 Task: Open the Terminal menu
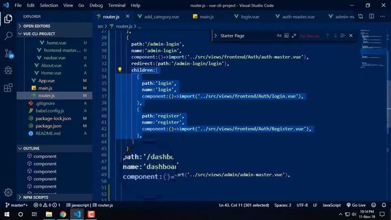117,5
